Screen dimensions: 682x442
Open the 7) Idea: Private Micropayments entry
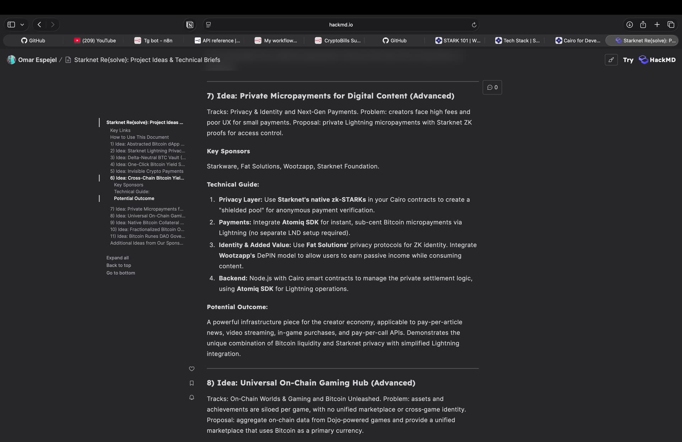click(x=146, y=209)
